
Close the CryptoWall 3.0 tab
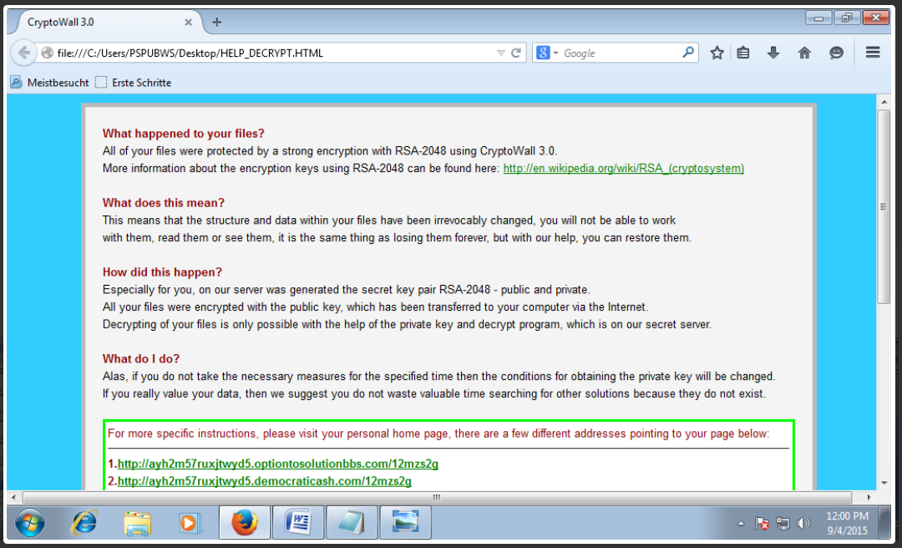188,22
